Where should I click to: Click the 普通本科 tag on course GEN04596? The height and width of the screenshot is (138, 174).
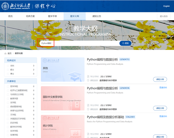pos(163,88)
